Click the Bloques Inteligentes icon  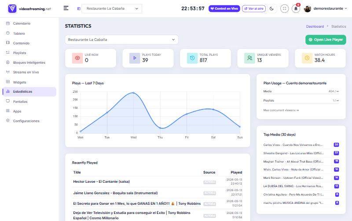coord(8,62)
